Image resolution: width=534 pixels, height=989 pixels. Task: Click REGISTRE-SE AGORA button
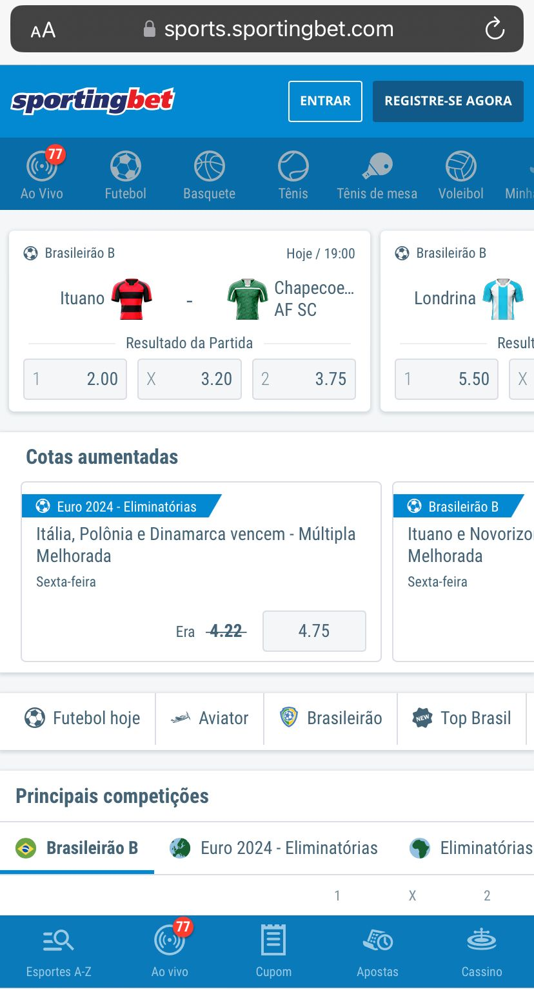point(448,101)
